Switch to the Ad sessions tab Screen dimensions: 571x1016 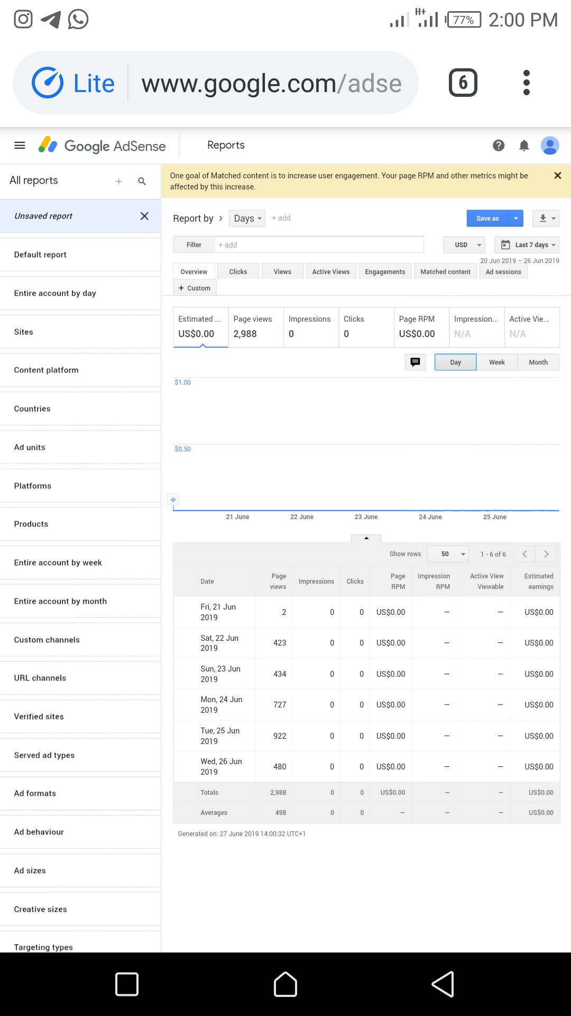pyautogui.click(x=503, y=271)
